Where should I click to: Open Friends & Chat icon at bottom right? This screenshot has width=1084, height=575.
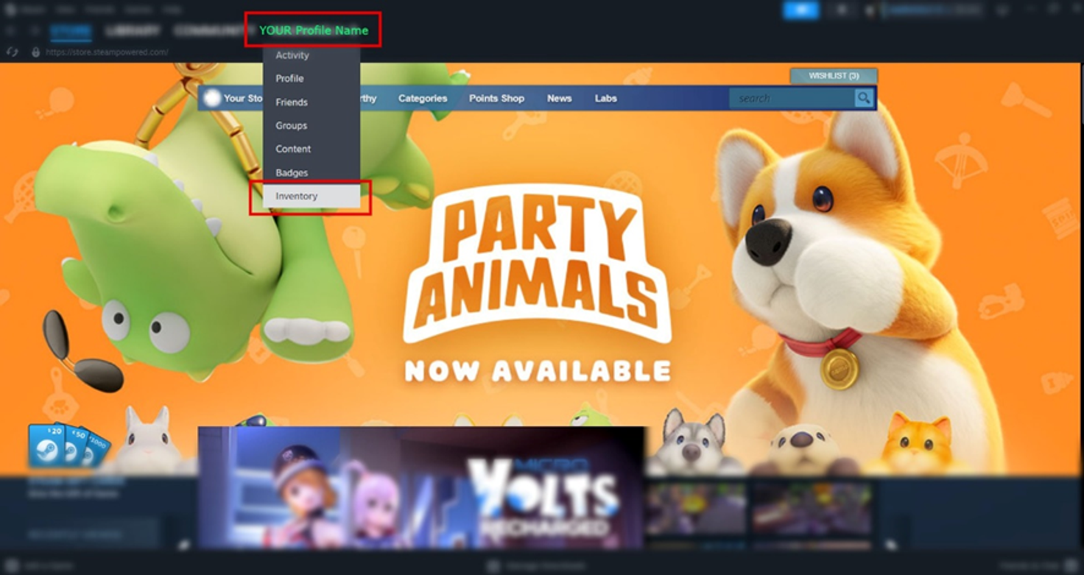click(1071, 565)
